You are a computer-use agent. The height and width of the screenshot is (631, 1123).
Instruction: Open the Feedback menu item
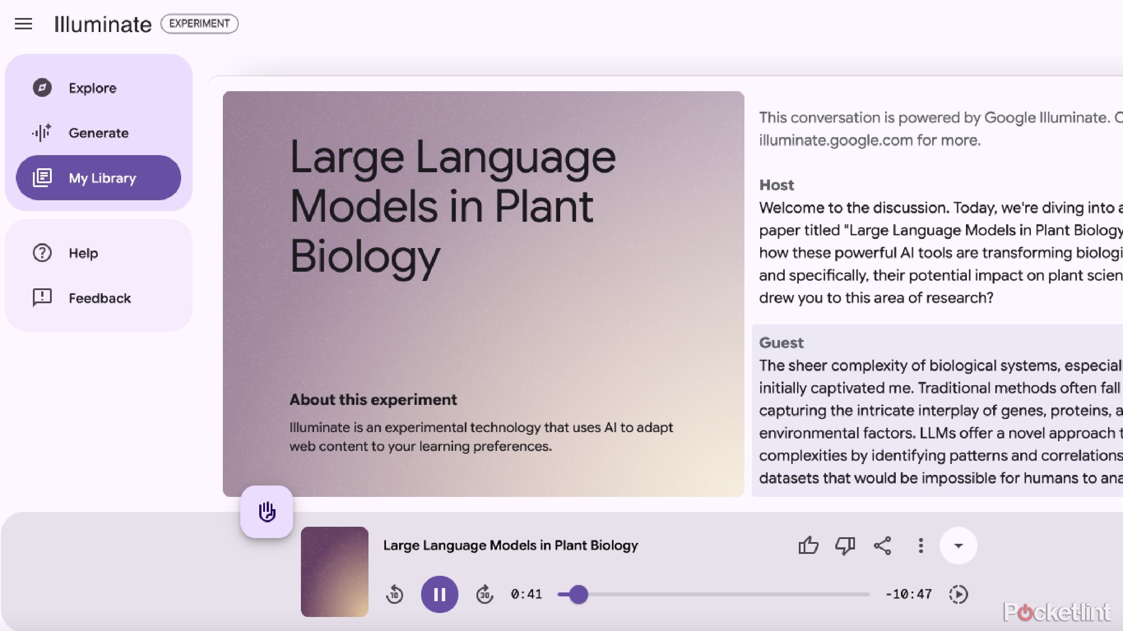click(99, 298)
